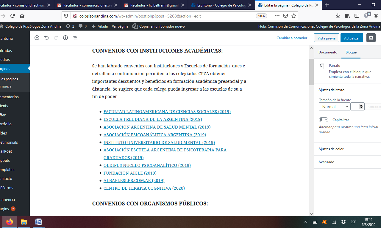Viewport: 381px width, 228px height.
Task: Switch to the Bloque tab
Action: (x=351, y=52)
